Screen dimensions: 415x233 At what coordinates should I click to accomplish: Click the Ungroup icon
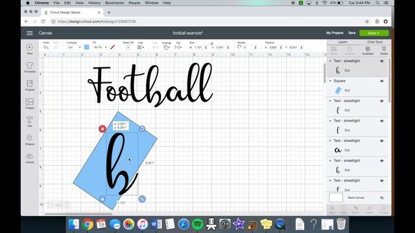[x=350, y=49]
